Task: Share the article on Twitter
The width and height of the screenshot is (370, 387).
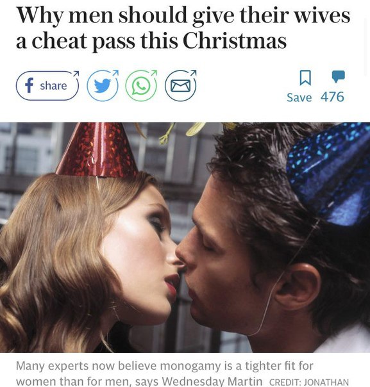Action: 103,86
